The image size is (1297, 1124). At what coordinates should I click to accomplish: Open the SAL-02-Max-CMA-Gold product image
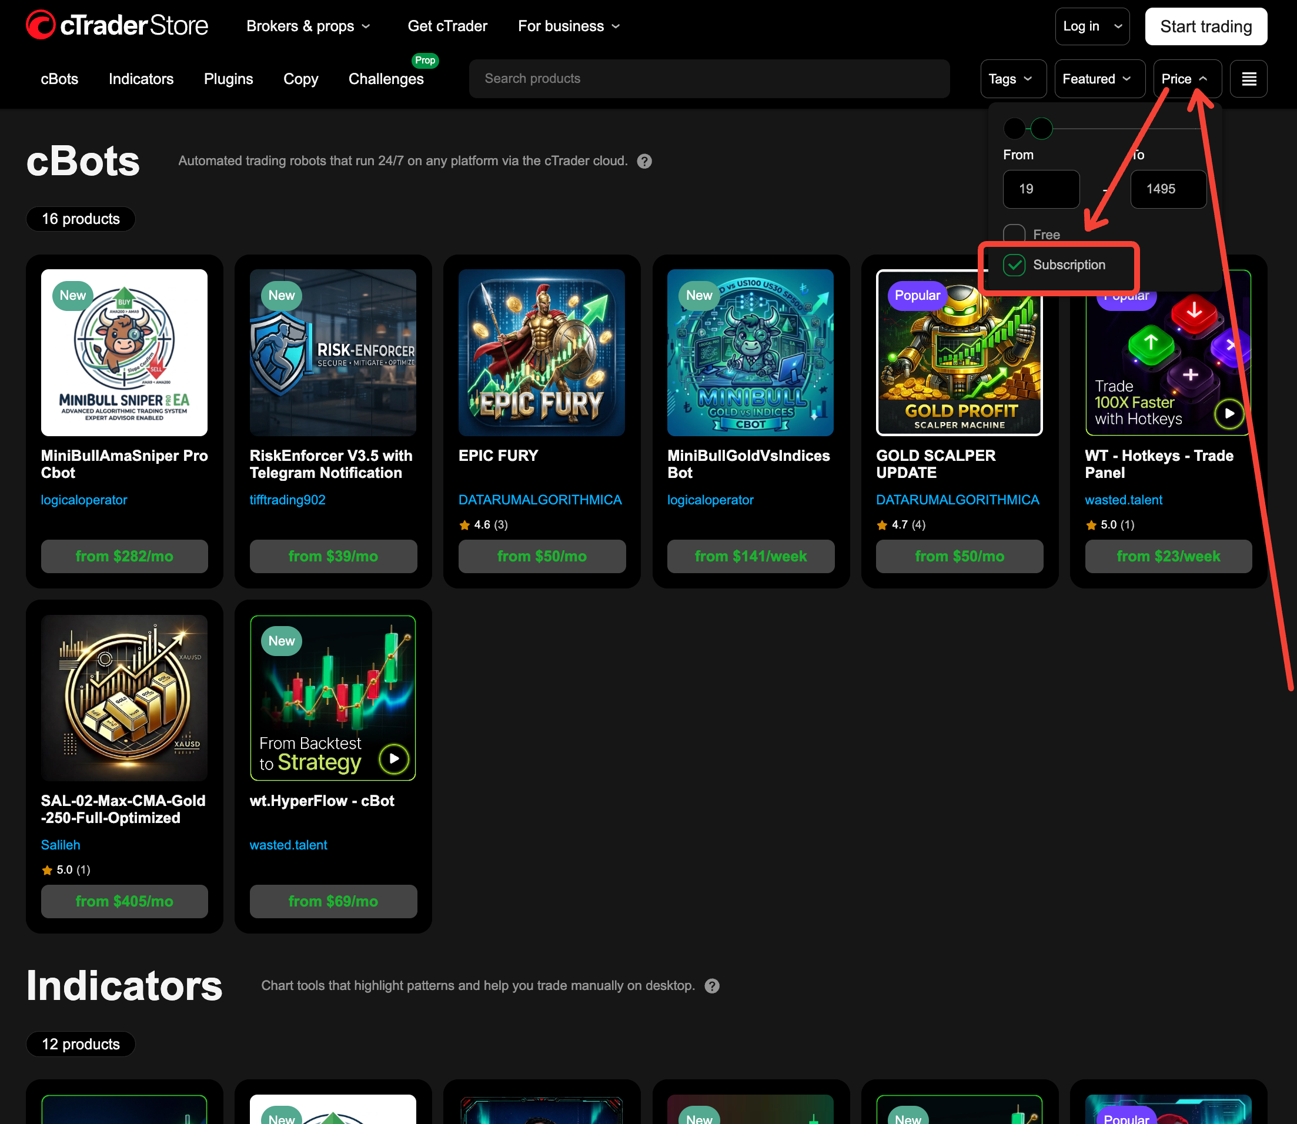(x=124, y=697)
